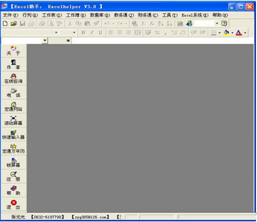Open the zoom percentage dropdown
This screenshot has width=257, height=222.
(217, 23)
